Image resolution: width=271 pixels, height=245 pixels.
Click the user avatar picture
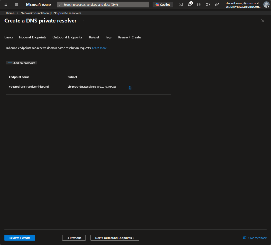pyautogui.click(x=266, y=5)
